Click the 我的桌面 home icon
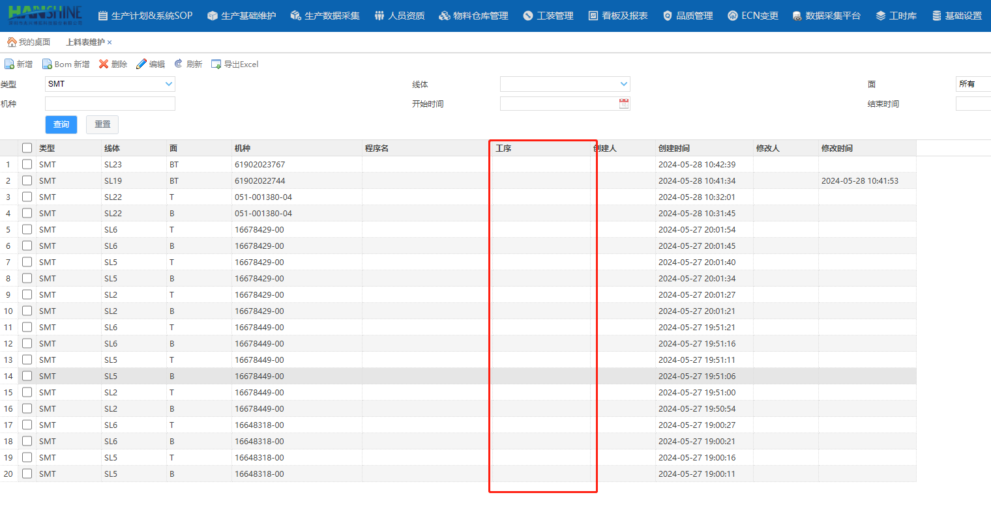 click(12, 42)
